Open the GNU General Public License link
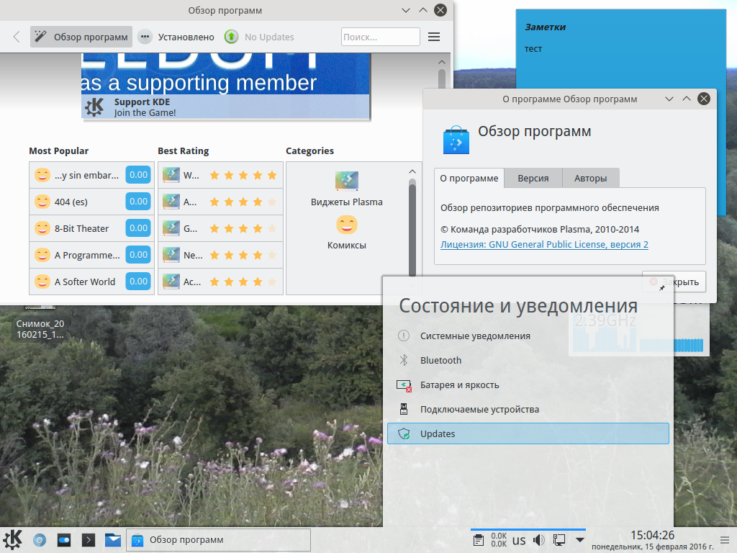The image size is (737, 553). pyautogui.click(x=544, y=245)
